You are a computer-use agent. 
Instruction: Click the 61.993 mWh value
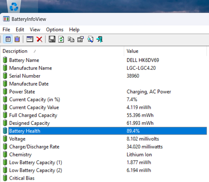[x=140, y=123]
